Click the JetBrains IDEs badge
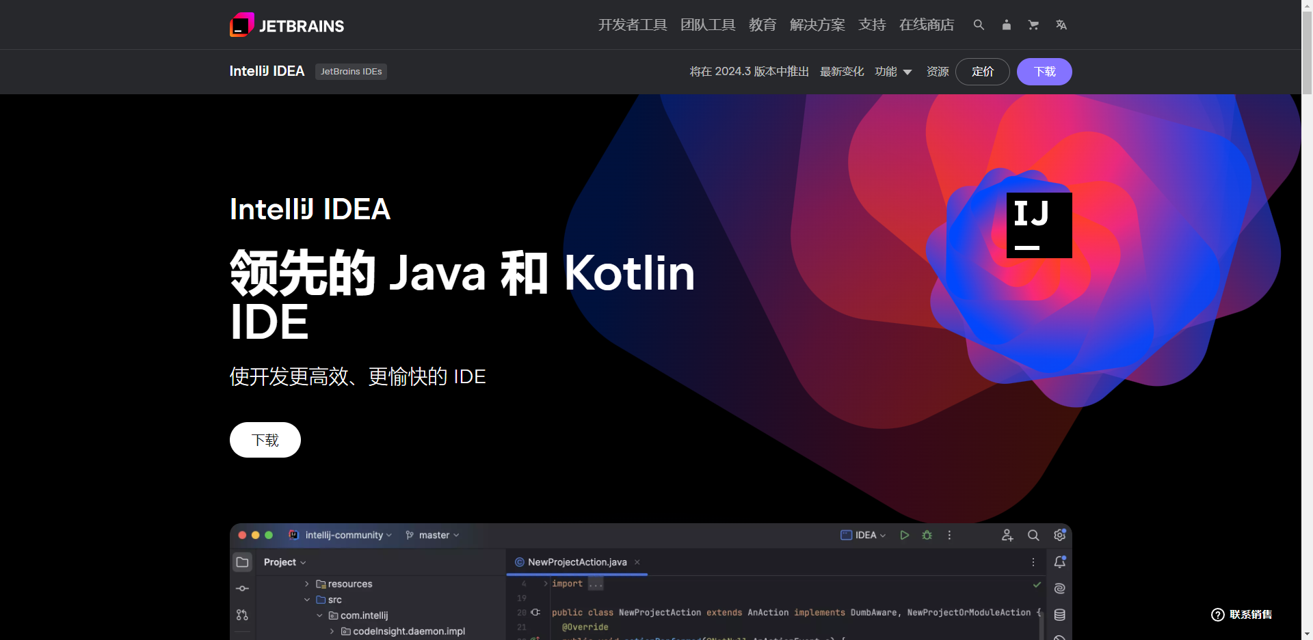 tap(351, 71)
